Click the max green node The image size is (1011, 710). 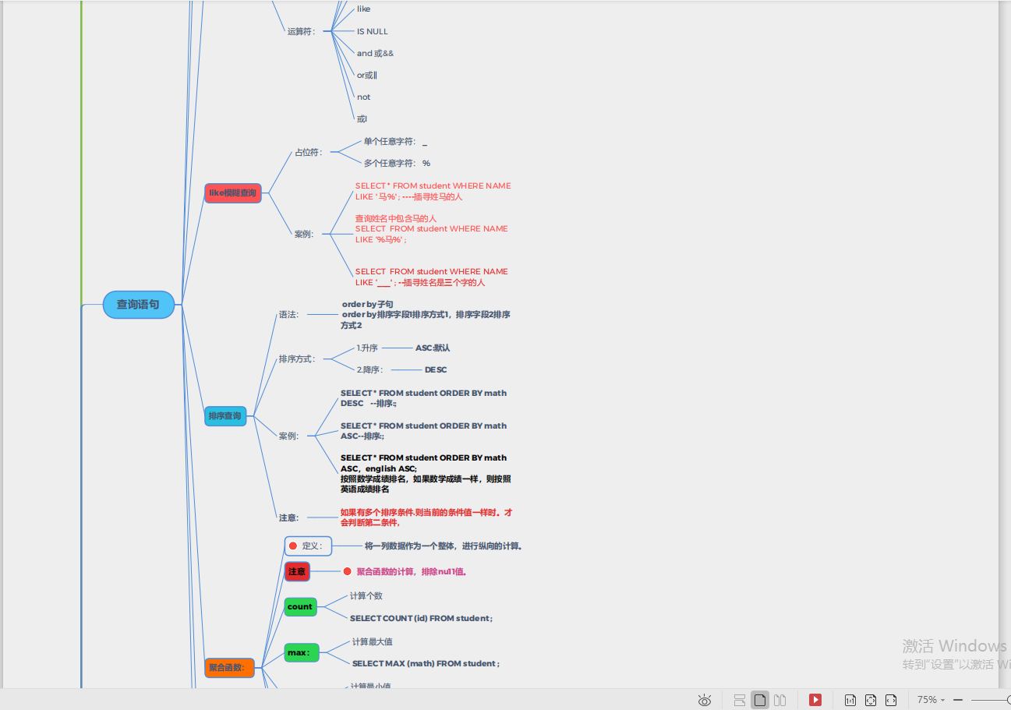(x=302, y=652)
